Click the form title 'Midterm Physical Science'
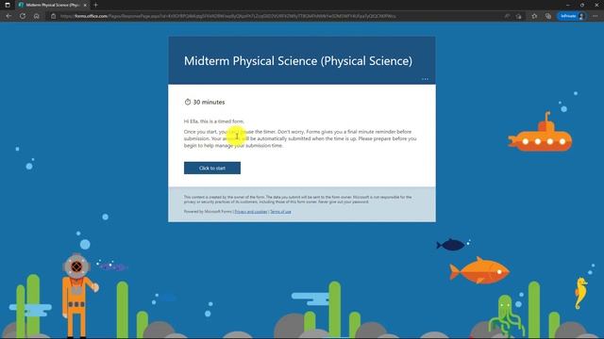604x339 pixels. pos(298,60)
